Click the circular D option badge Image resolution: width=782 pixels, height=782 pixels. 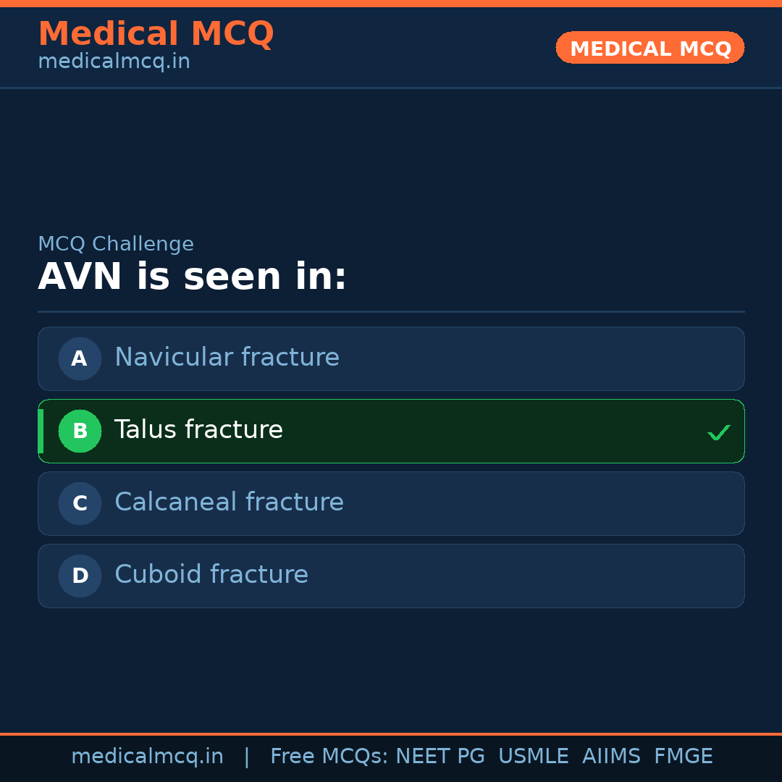[80, 576]
